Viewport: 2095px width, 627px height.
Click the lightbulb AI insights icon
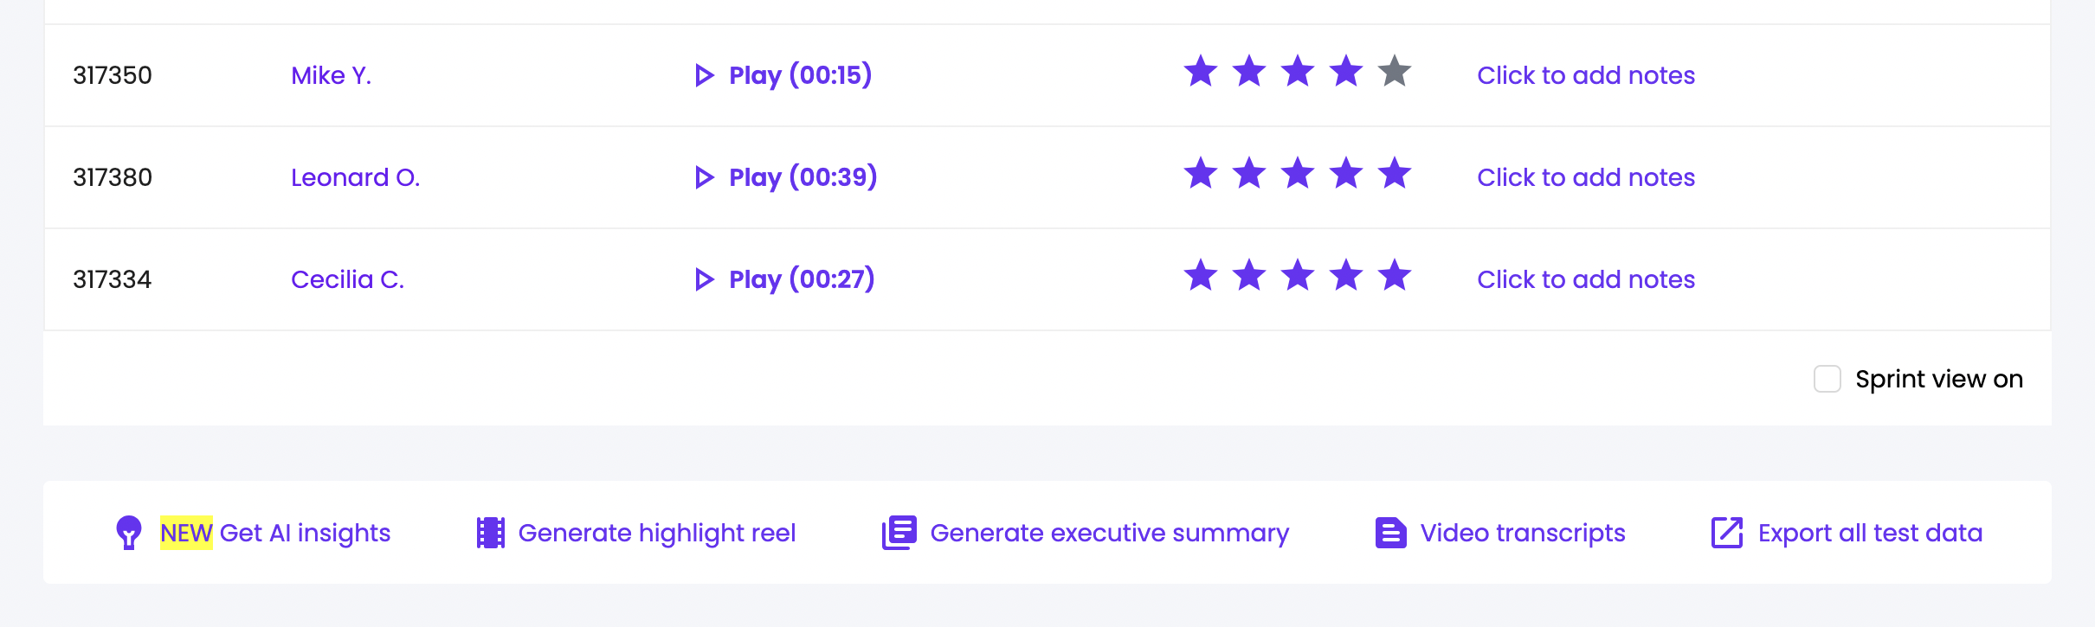(129, 533)
